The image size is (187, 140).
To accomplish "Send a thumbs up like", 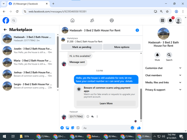I will click(x=139, y=128).
